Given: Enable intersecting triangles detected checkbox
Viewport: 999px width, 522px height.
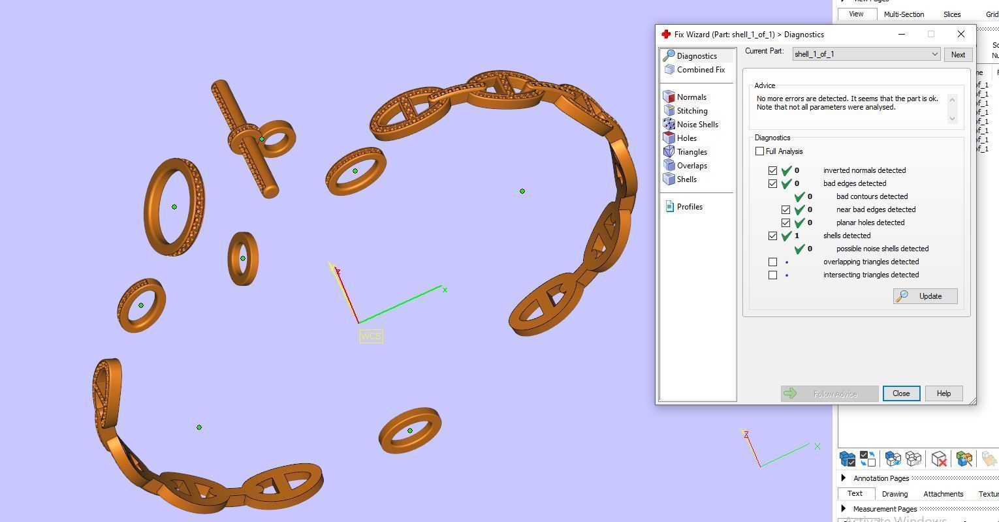Looking at the screenshot, I should (772, 275).
